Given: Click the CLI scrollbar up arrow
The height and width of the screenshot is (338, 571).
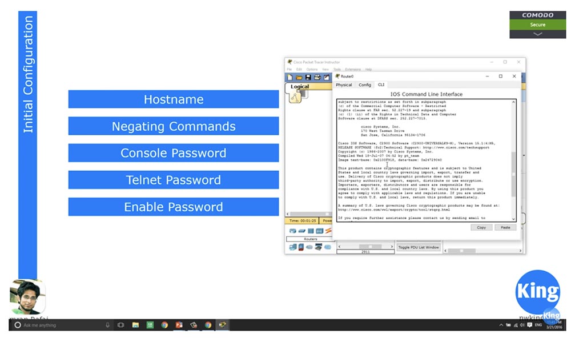Looking at the screenshot, I should [x=513, y=102].
